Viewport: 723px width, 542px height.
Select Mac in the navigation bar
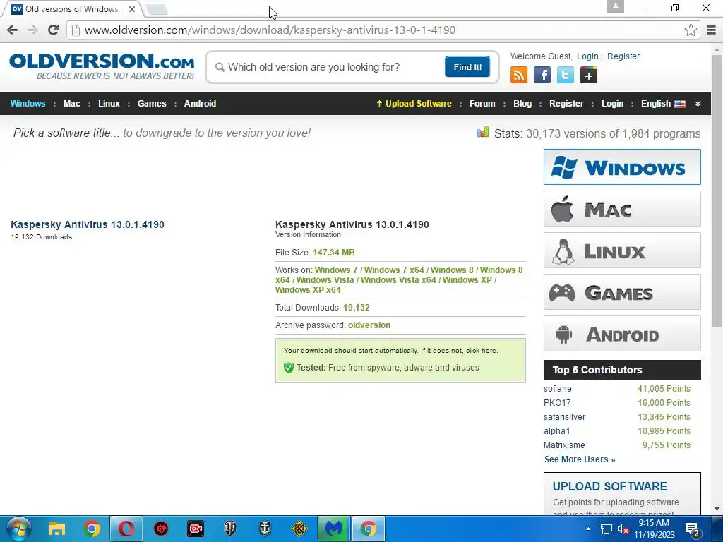71,104
